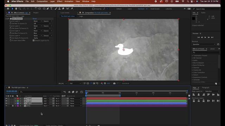Click the shy layers icon in timeline

click(69, 92)
